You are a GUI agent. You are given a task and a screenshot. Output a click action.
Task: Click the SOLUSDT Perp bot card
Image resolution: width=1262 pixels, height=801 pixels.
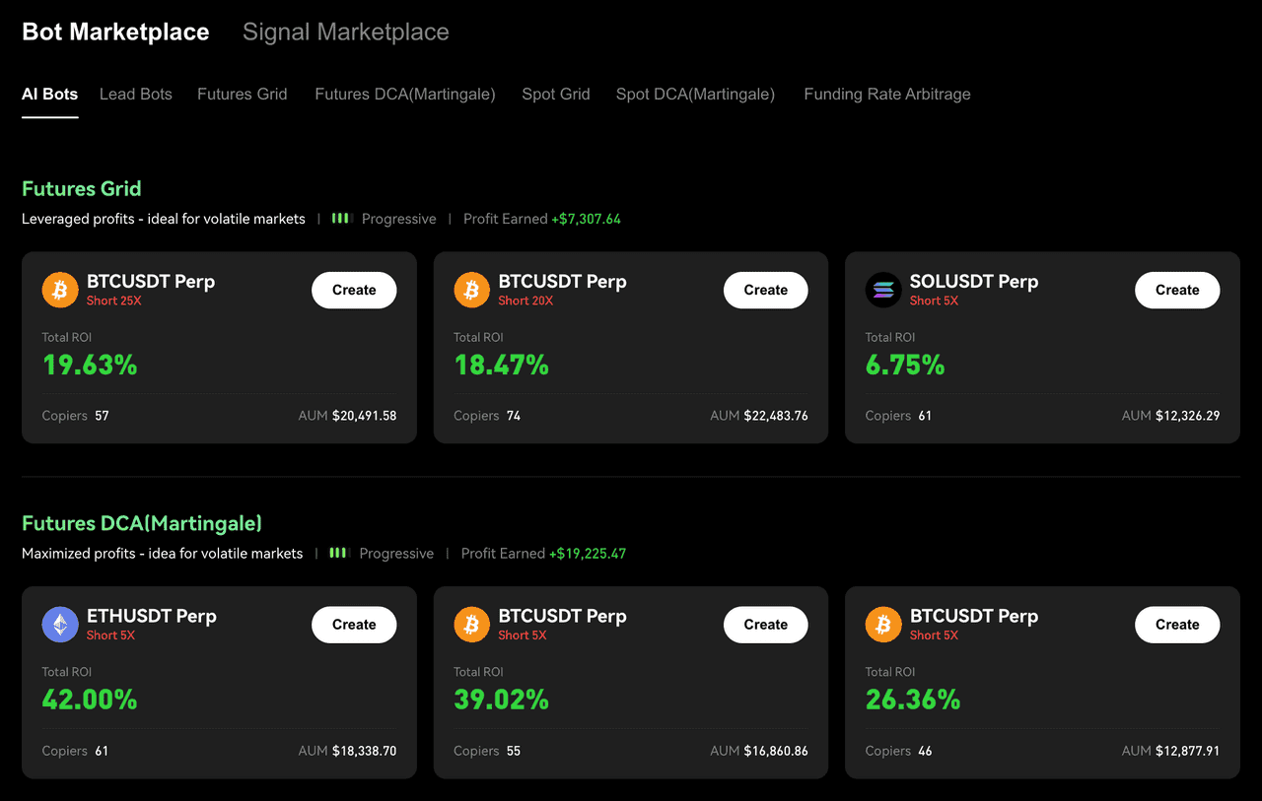(1042, 348)
